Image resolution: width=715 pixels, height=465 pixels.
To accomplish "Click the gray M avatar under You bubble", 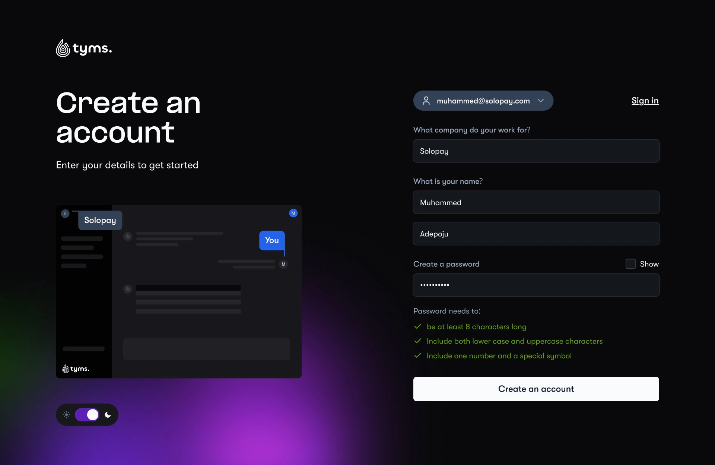I will click(x=283, y=264).
